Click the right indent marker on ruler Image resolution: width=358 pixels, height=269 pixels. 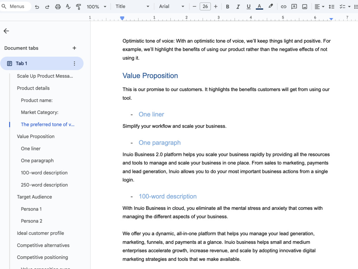(x=331, y=19)
